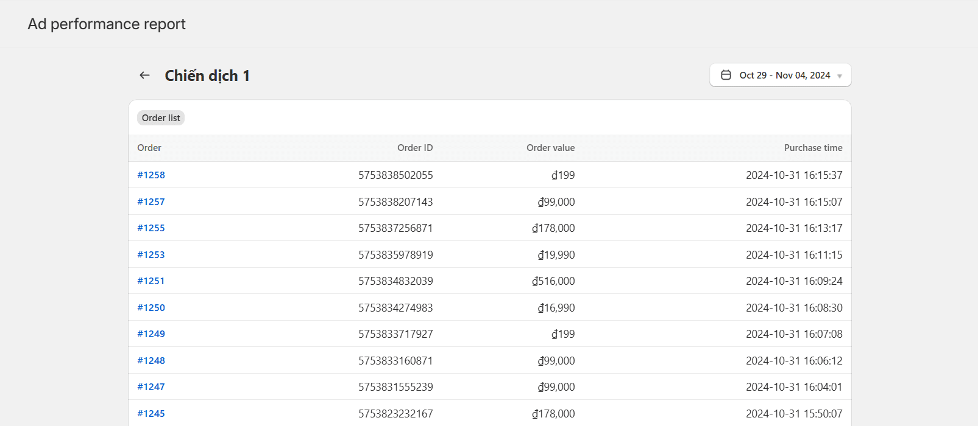The image size is (978, 426).
Task: Go back using the left arrow
Action: click(x=144, y=75)
